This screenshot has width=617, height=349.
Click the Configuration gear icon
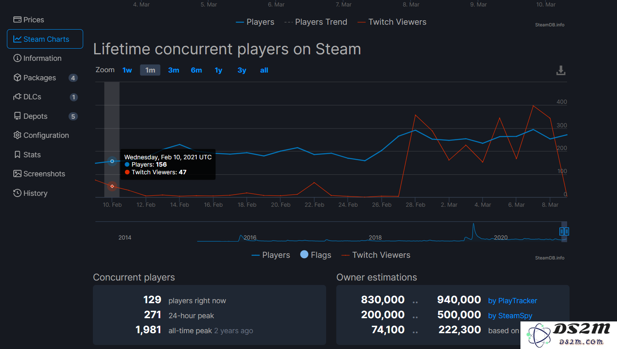tap(17, 135)
